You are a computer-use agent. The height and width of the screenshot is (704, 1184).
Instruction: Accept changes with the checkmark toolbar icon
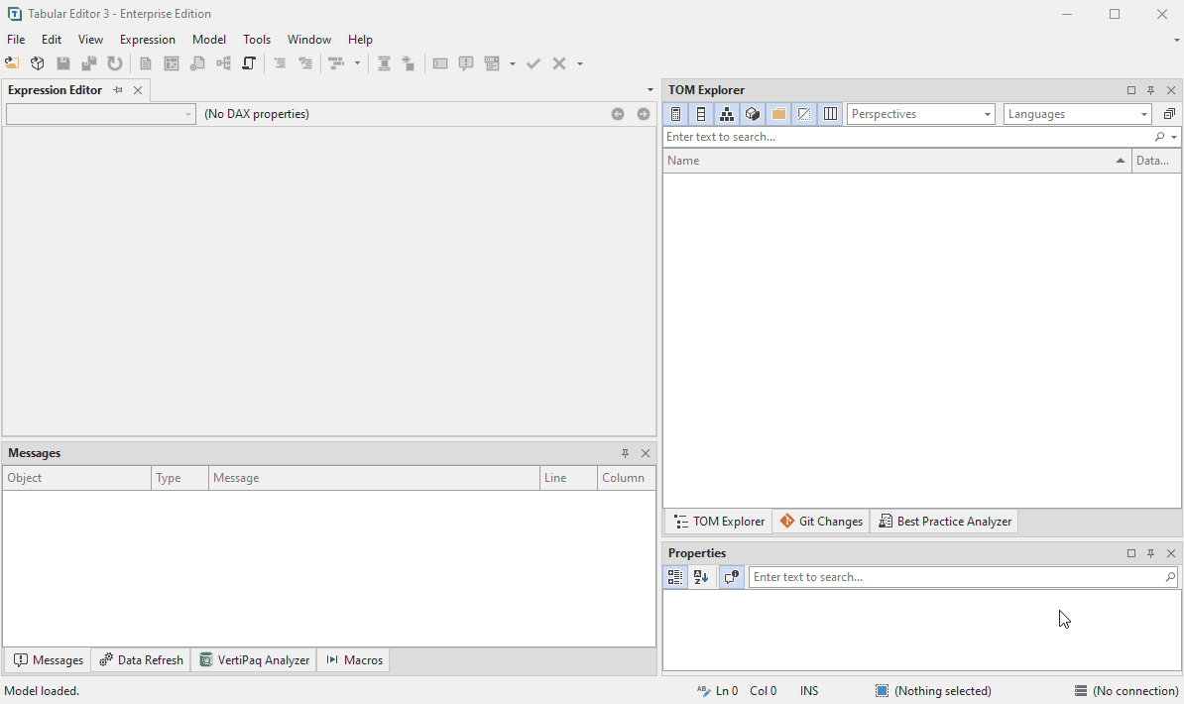click(533, 62)
